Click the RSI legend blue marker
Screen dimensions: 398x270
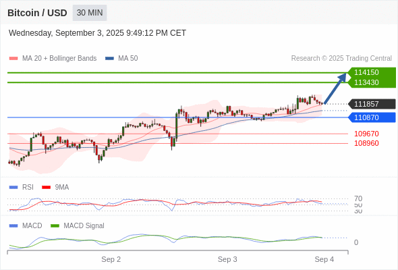(x=13, y=188)
